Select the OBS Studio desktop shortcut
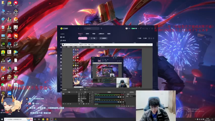Image resolution: width=215 pixels, height=121 pixels. pos(16,45)
